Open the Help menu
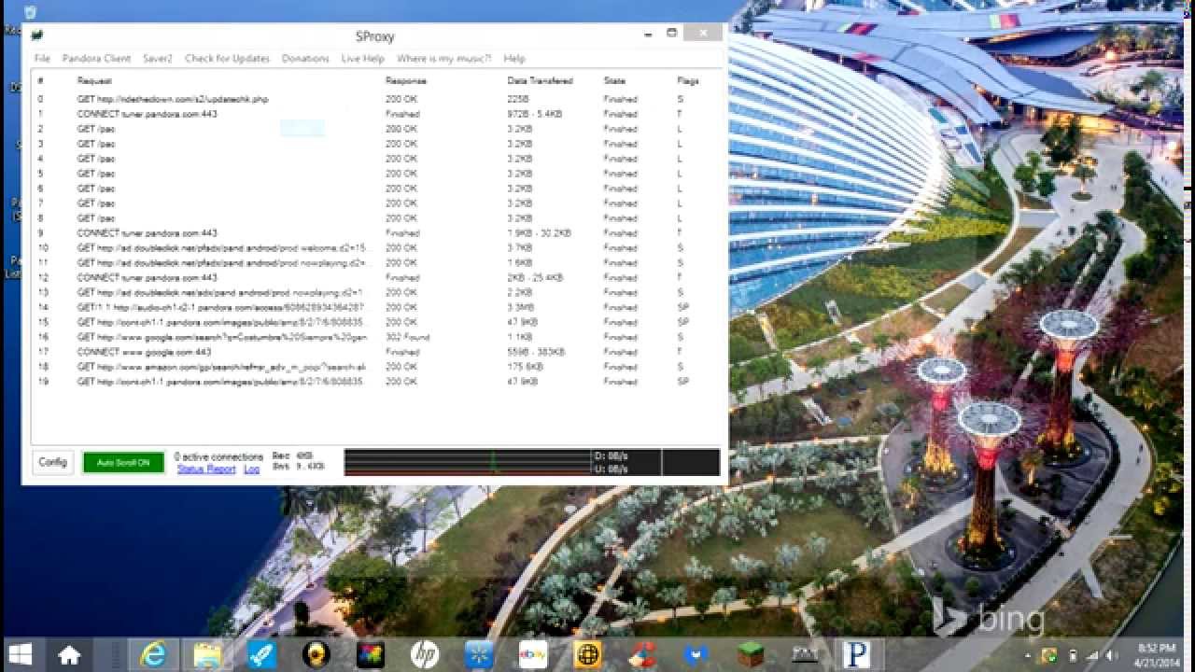Image resolution: width=1195 pixels, height=672 pixels. tap(514, 58)
